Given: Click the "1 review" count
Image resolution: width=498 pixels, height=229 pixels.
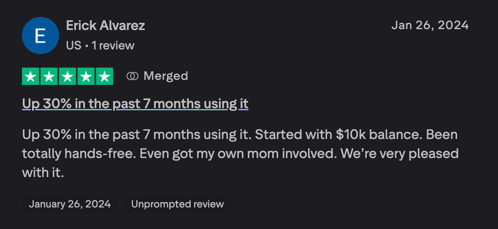Looking at the screenshot, I should pyautogui.click(x=113, y=45).
